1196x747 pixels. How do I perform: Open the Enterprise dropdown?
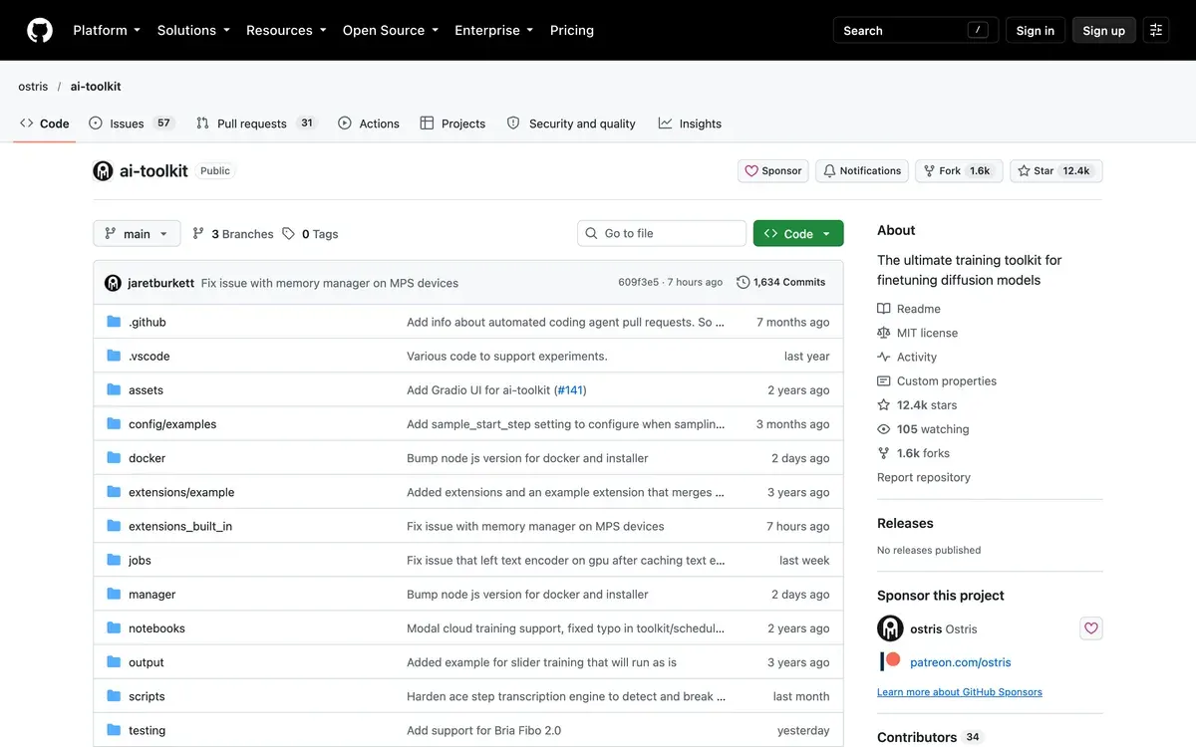tap(494, 30)
